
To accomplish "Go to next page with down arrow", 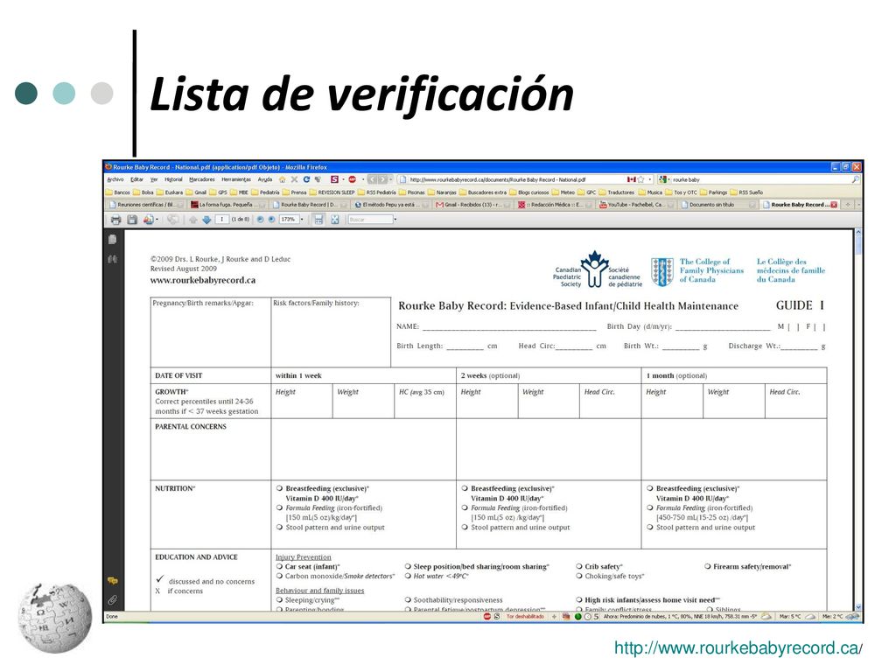I will point(206,220).
